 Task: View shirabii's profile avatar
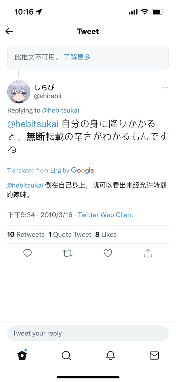coord(19,92)
